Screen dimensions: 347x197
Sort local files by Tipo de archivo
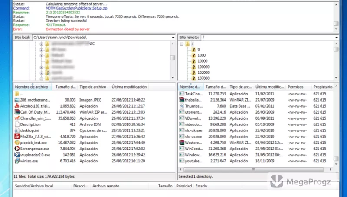(93, 87)
